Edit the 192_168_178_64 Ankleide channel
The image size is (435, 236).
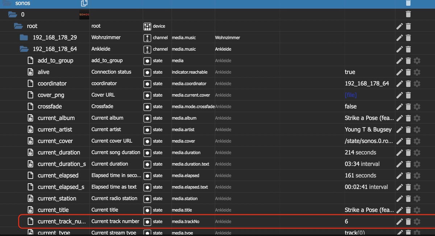click(399, 49)
